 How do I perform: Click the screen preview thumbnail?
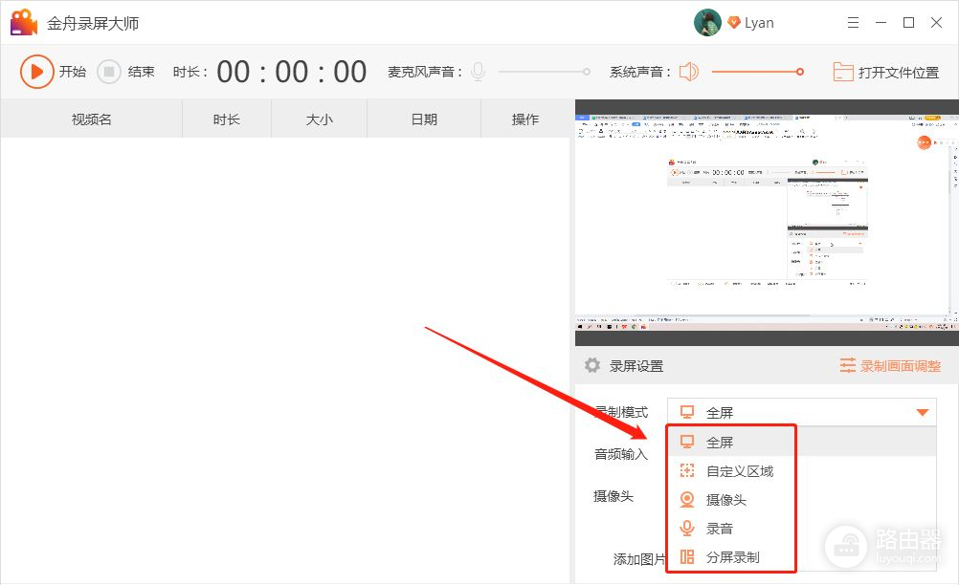[x=766, y=222]
